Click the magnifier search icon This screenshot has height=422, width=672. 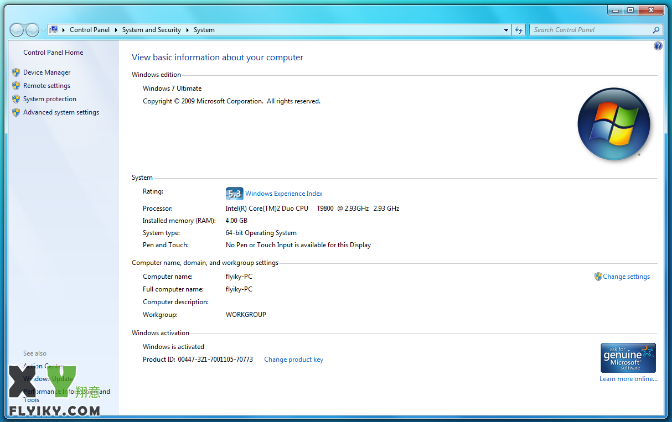click(657, 30)
